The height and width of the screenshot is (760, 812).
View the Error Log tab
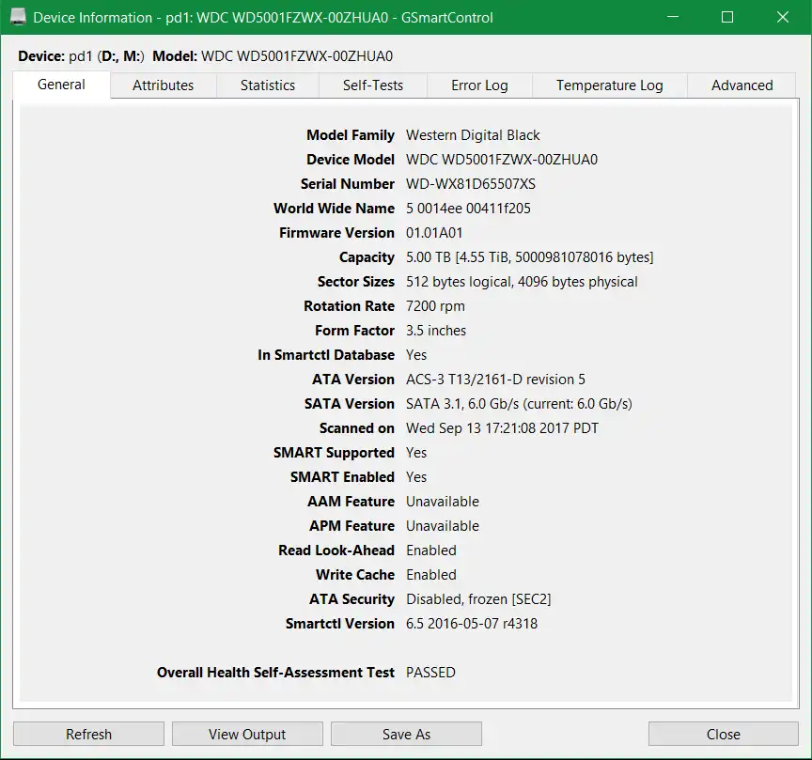point(478,85)
